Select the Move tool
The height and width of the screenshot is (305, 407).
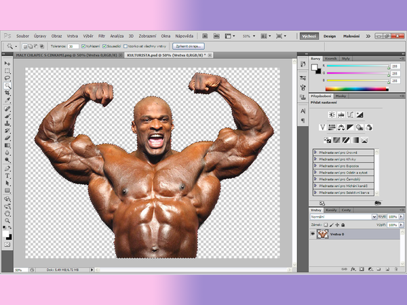pos(7,63)
